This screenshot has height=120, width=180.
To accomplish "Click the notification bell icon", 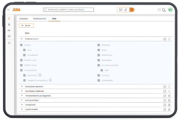I will tap(164, 10).
